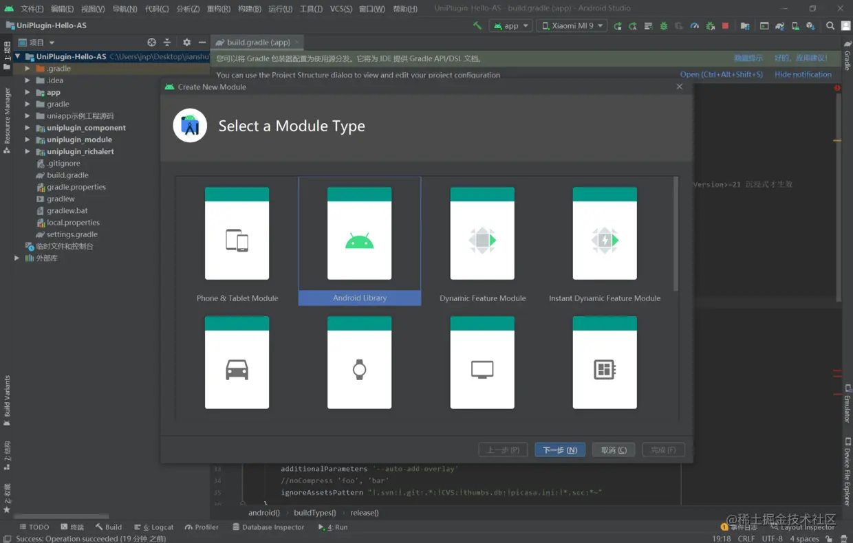Open the Profiler tool window at bottom
Screen dimensions: 853x543
[x=202, y=527]
